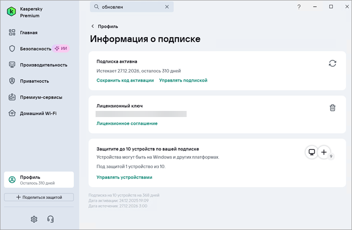
Task: Go back using the arrow near Профиль
Action: coord(93,26)
